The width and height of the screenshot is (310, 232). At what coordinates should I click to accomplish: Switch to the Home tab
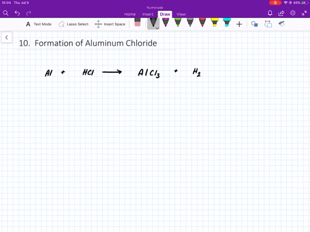(x=130, y=14)
